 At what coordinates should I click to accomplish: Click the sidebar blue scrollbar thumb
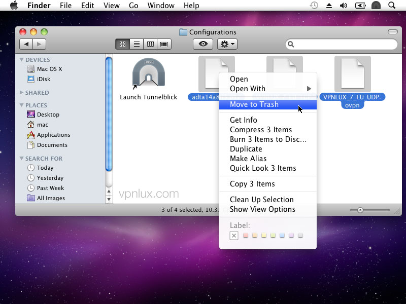click(109, 114)
